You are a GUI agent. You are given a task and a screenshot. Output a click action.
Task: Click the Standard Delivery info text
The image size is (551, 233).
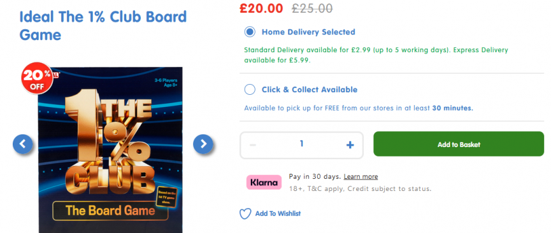(x=376, y=55)
